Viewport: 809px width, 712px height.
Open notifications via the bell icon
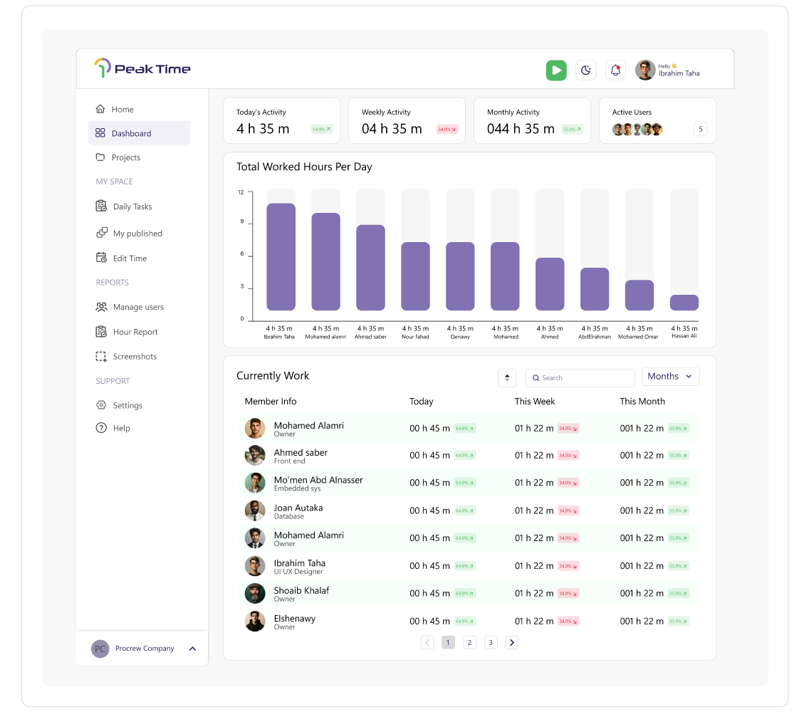coord(615,70)
